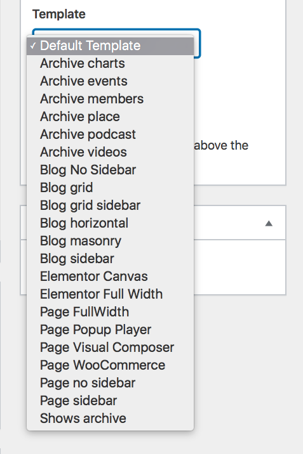Select Page FullWidth template
The image size is (303, 454).
point(110,312)
